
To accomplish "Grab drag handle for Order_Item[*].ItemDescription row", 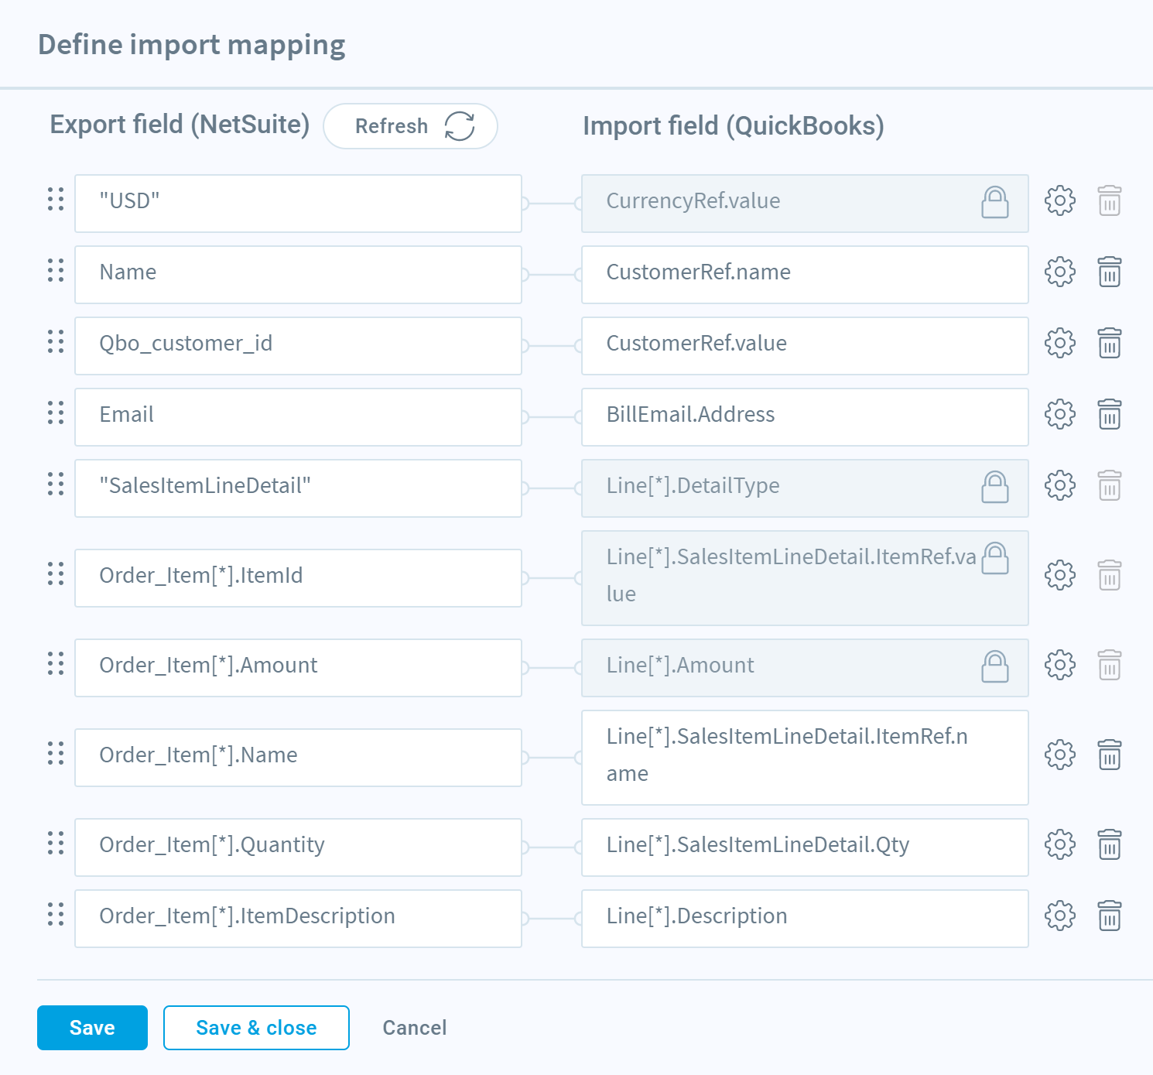I will (x=56, y=915).
